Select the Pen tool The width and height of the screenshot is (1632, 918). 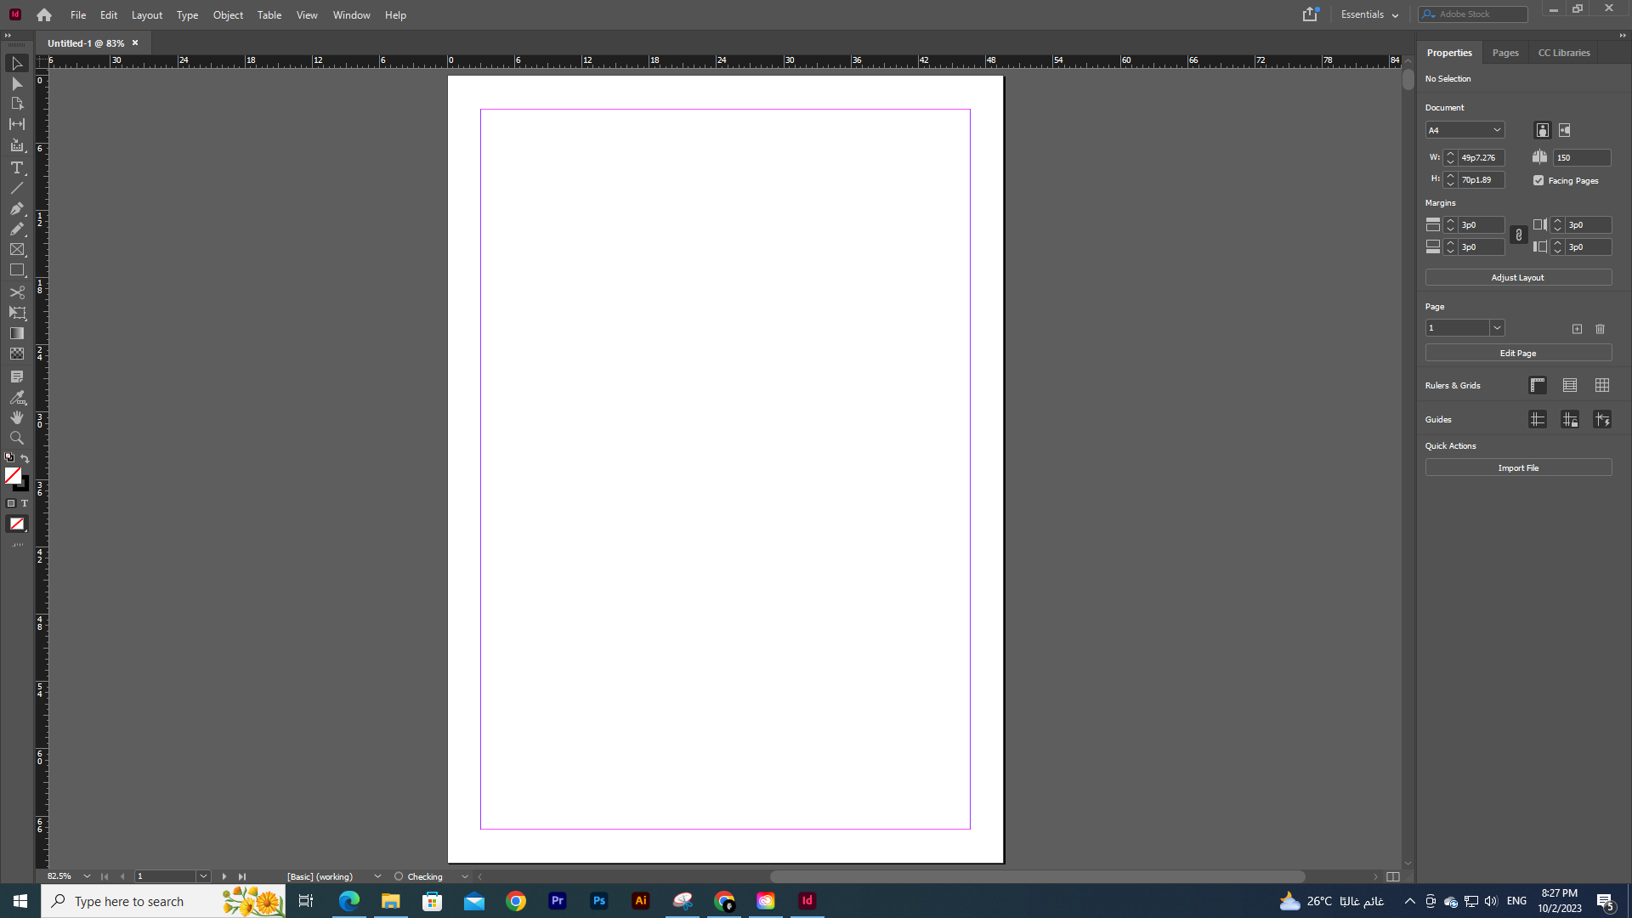tap(17, 209)
